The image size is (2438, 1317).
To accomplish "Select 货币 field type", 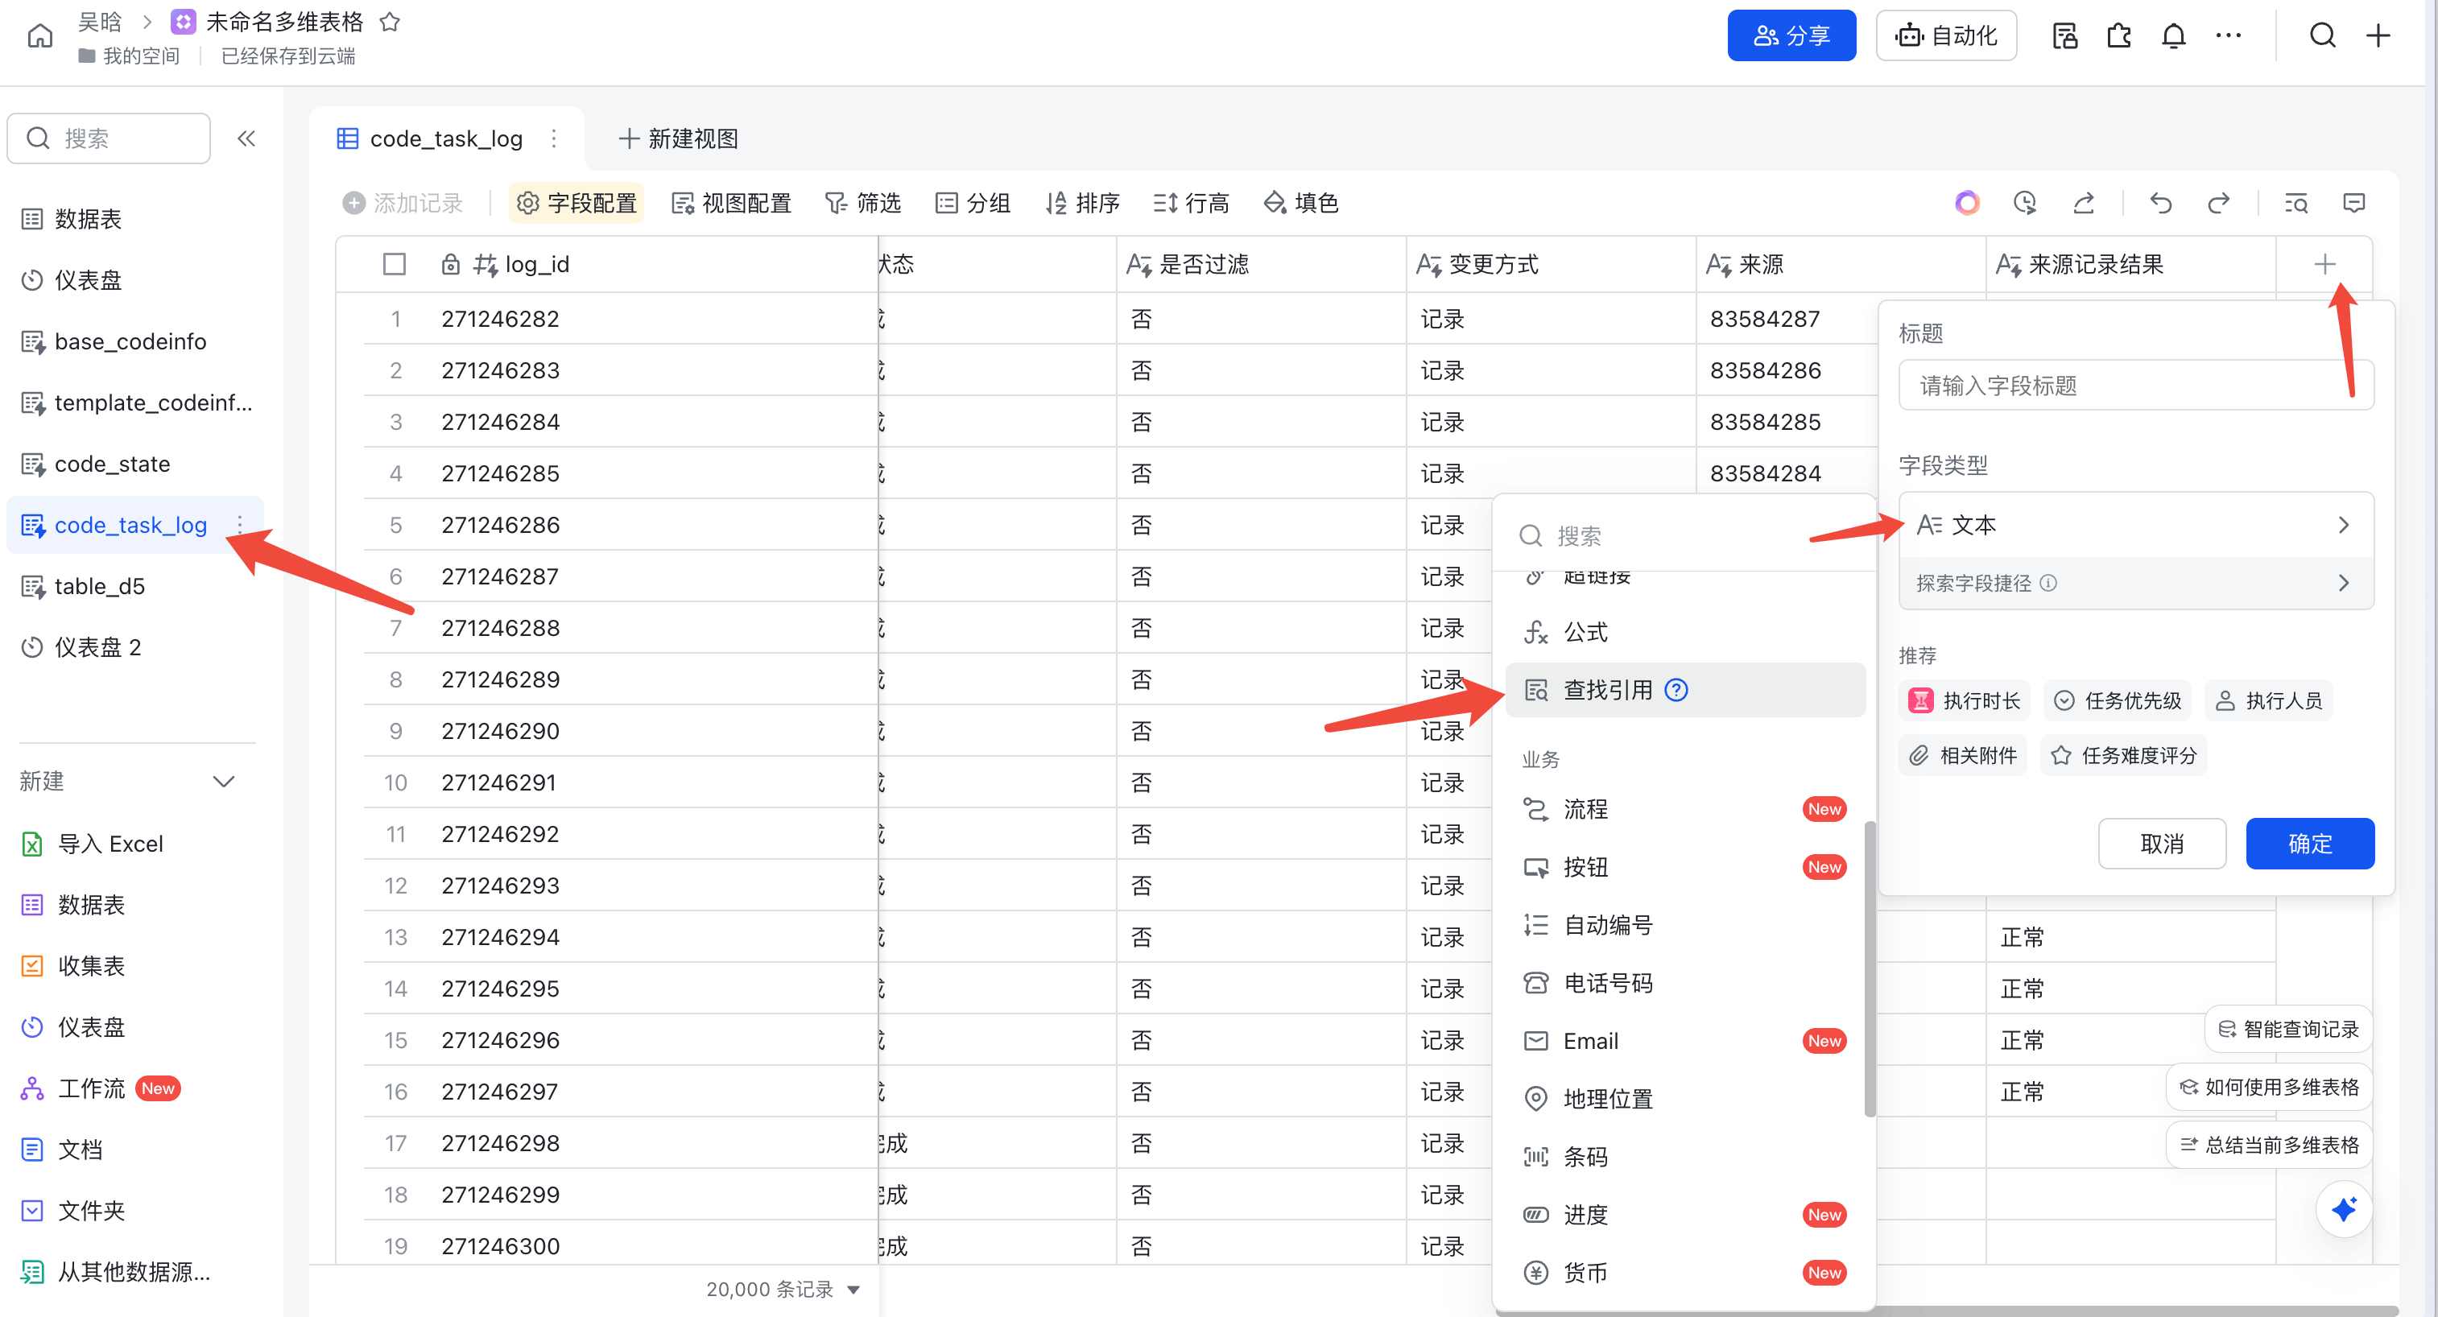I will (x=1684, y=1273).
